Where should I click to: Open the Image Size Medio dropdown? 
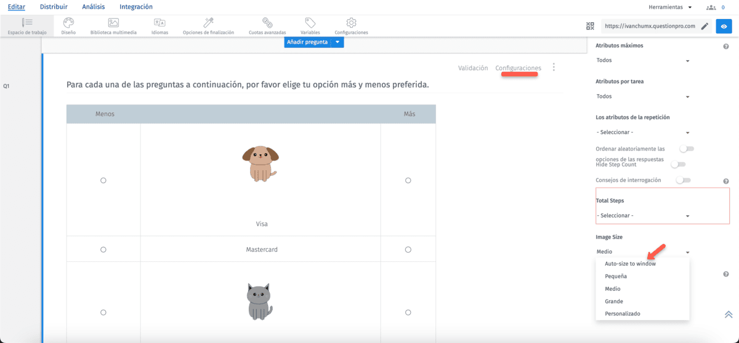[643, 251]
